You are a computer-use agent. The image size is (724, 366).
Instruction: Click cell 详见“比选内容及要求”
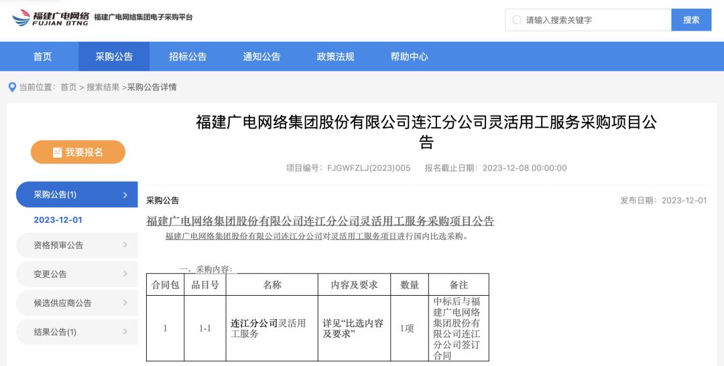pyautogui.click(x=354, y=329)
